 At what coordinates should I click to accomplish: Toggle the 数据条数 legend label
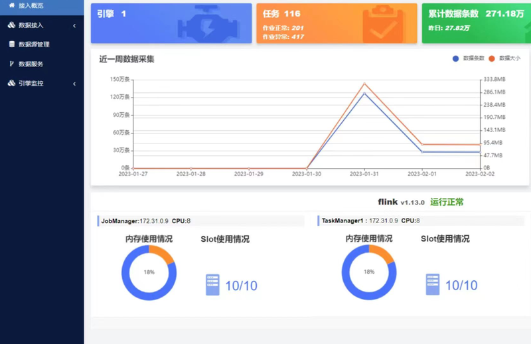click(474, 58)
